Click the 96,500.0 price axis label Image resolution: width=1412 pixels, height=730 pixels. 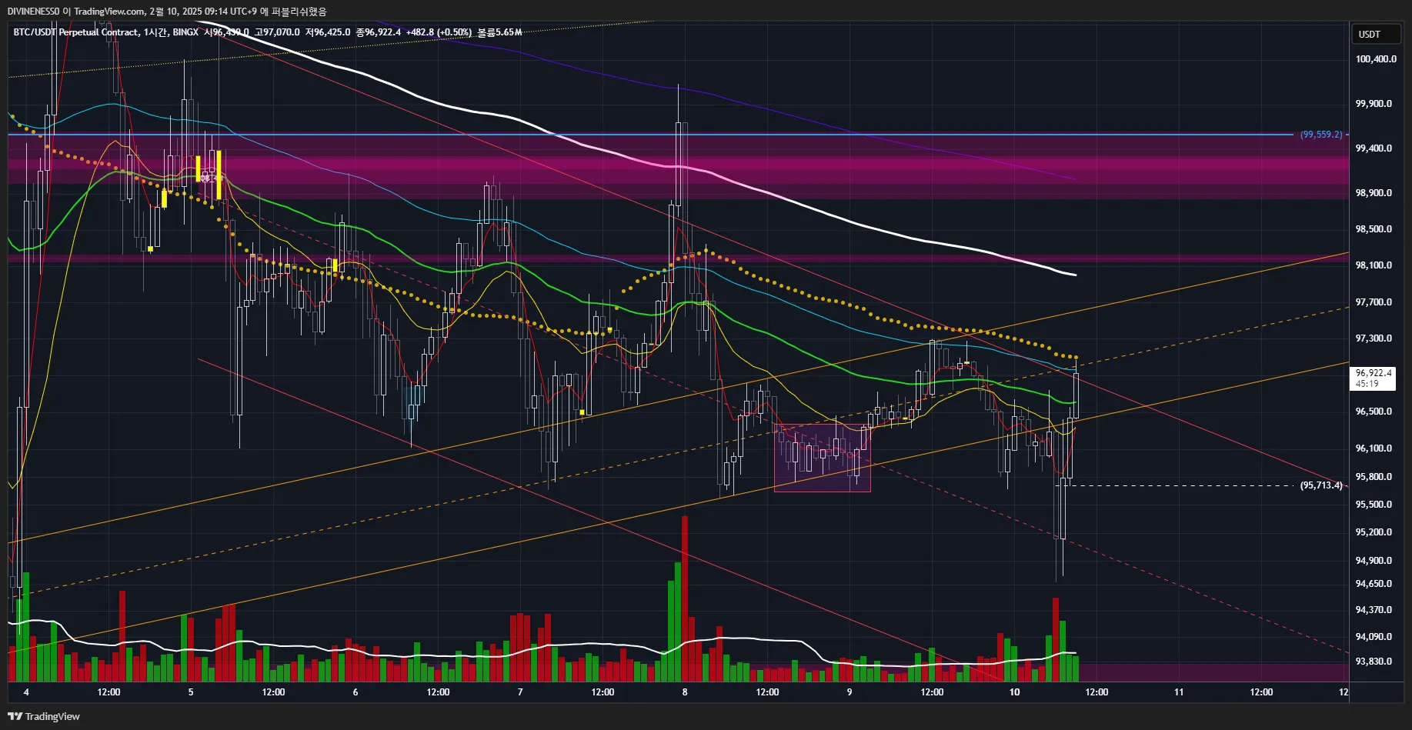tap(1374, 412)
